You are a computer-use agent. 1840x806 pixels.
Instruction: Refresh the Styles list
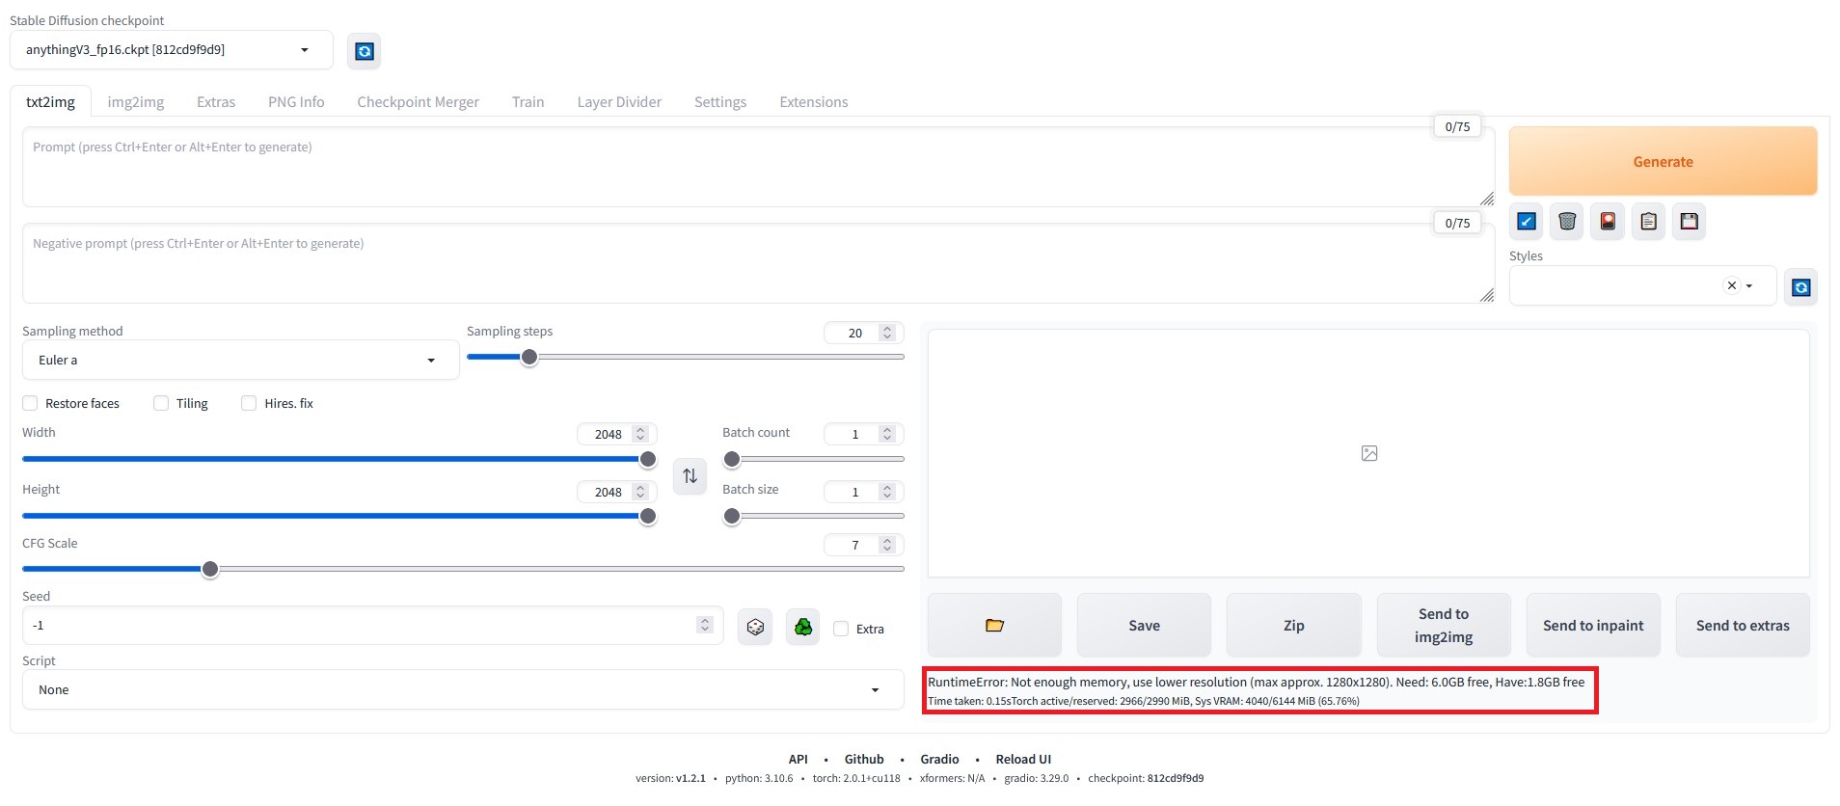(1800, 287)
